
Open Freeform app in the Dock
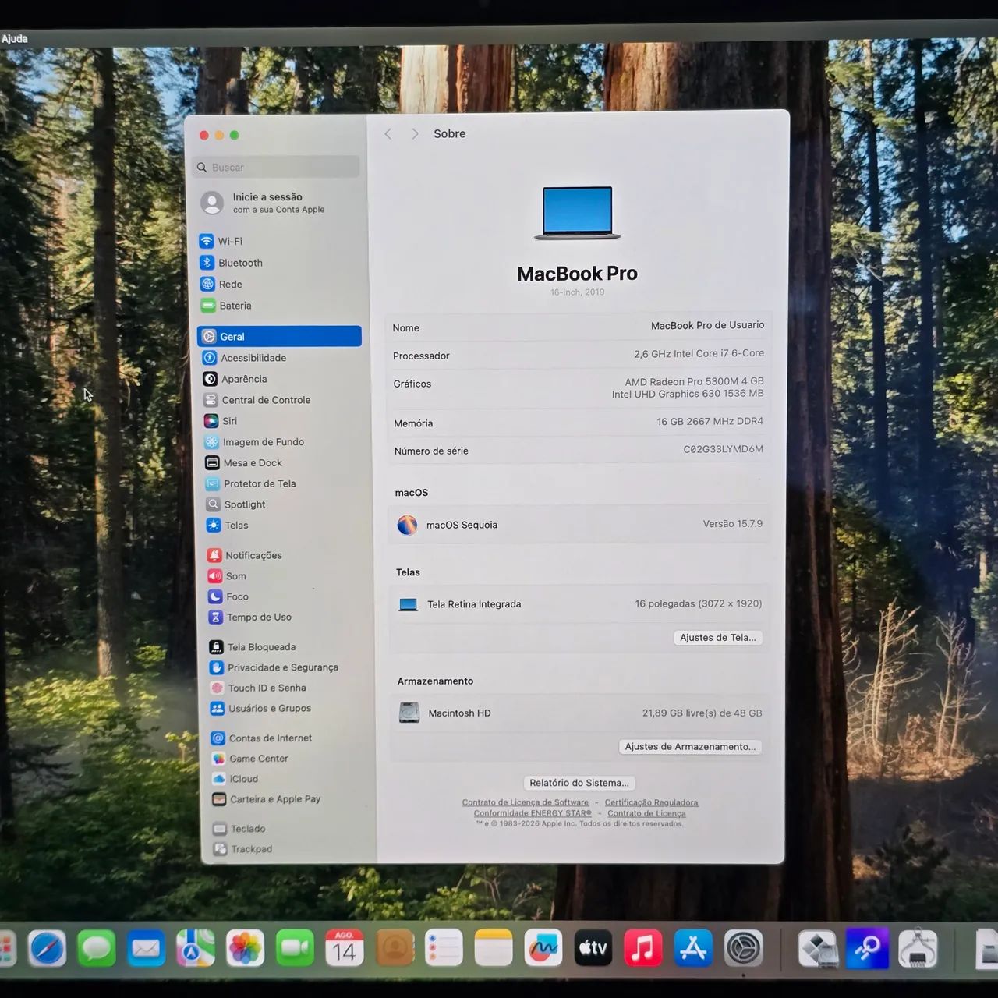[543, 948]
